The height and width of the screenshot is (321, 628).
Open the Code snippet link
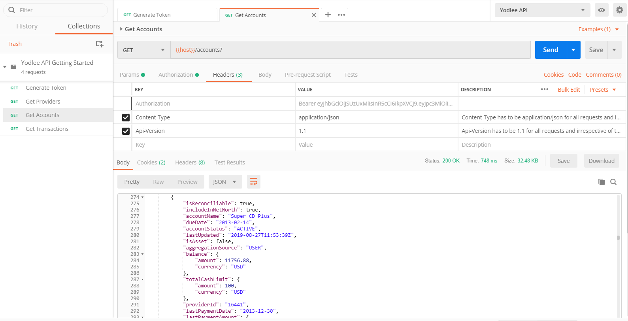(575, 75)
